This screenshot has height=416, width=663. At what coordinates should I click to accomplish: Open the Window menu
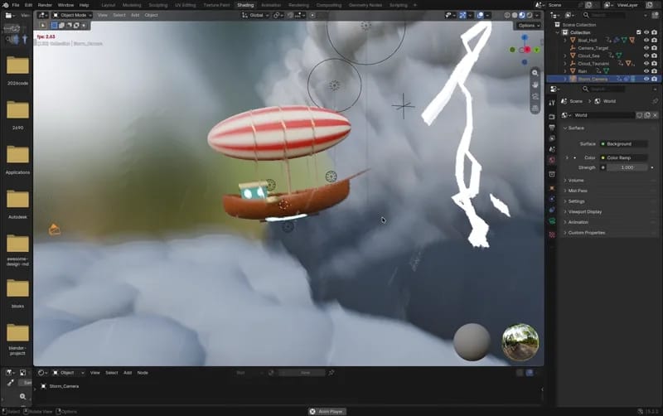65,5
